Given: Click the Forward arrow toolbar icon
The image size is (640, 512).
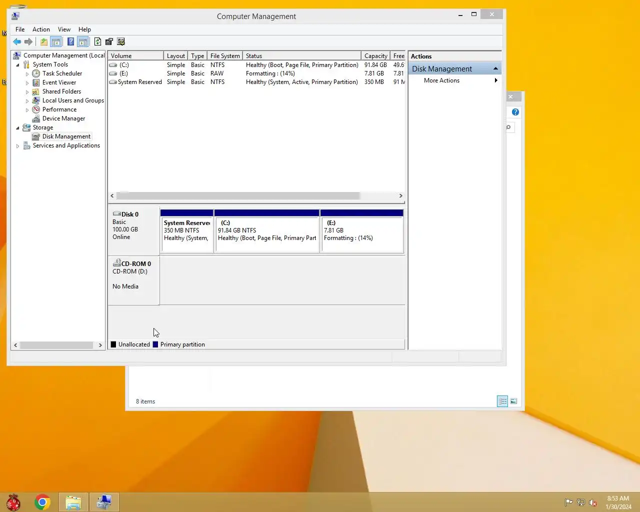Looking at the screenshot, I should point(28,42).
